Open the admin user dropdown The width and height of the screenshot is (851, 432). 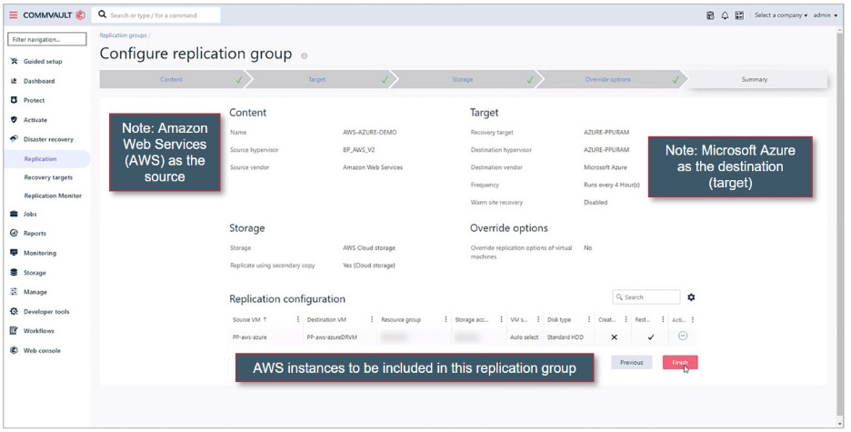(825, 15)
